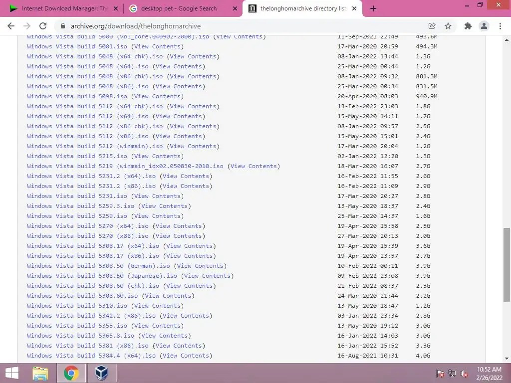Download Windows Vista build 5270 (x64).iso

click(88, 226)
